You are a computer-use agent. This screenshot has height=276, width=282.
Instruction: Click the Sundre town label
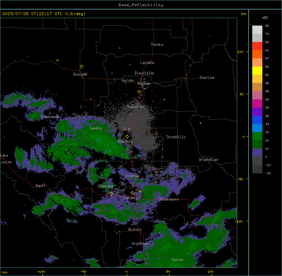[96, 128]
